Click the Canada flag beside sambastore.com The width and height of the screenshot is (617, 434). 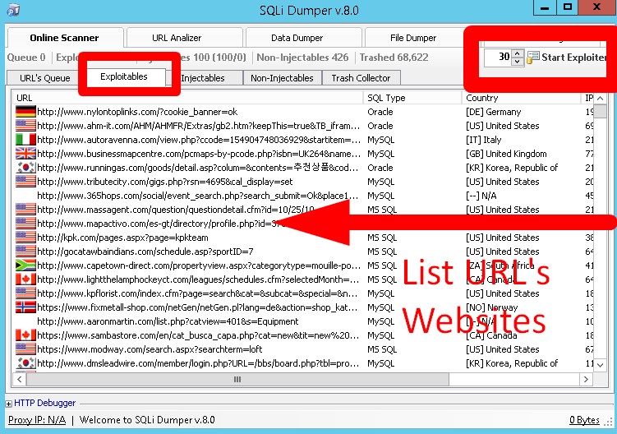25,335
